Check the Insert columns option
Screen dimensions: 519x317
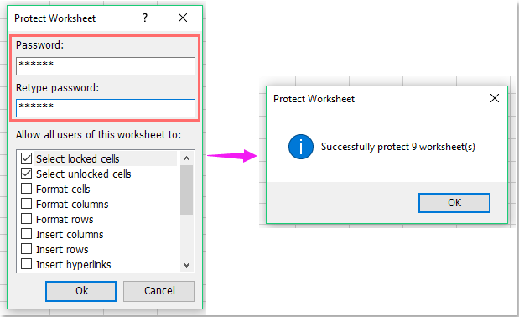pos(27,234)
